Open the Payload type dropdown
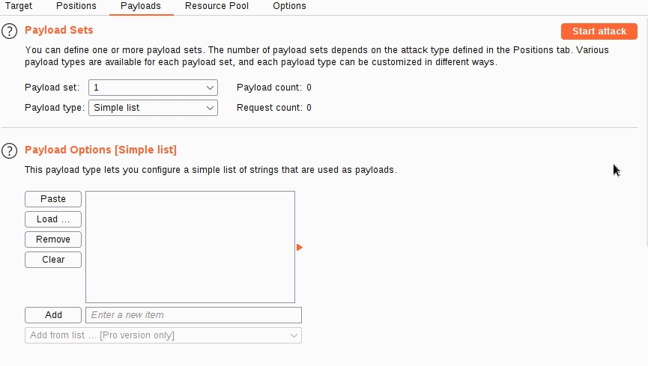 [153, 108]
